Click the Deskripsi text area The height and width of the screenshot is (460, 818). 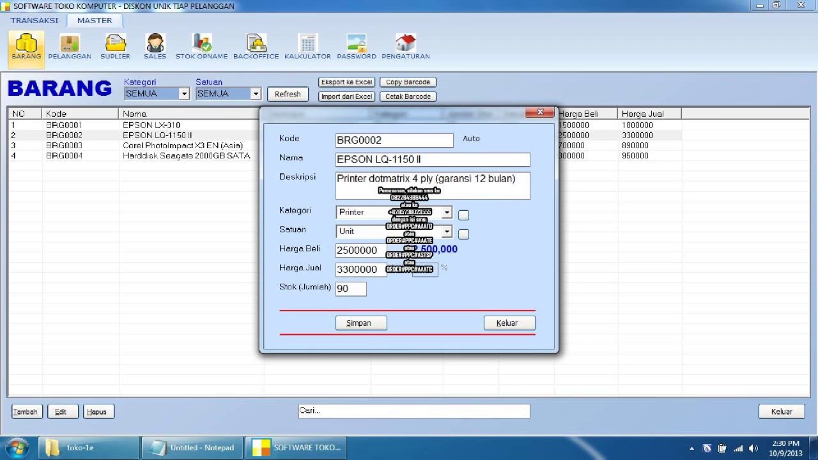433,185
